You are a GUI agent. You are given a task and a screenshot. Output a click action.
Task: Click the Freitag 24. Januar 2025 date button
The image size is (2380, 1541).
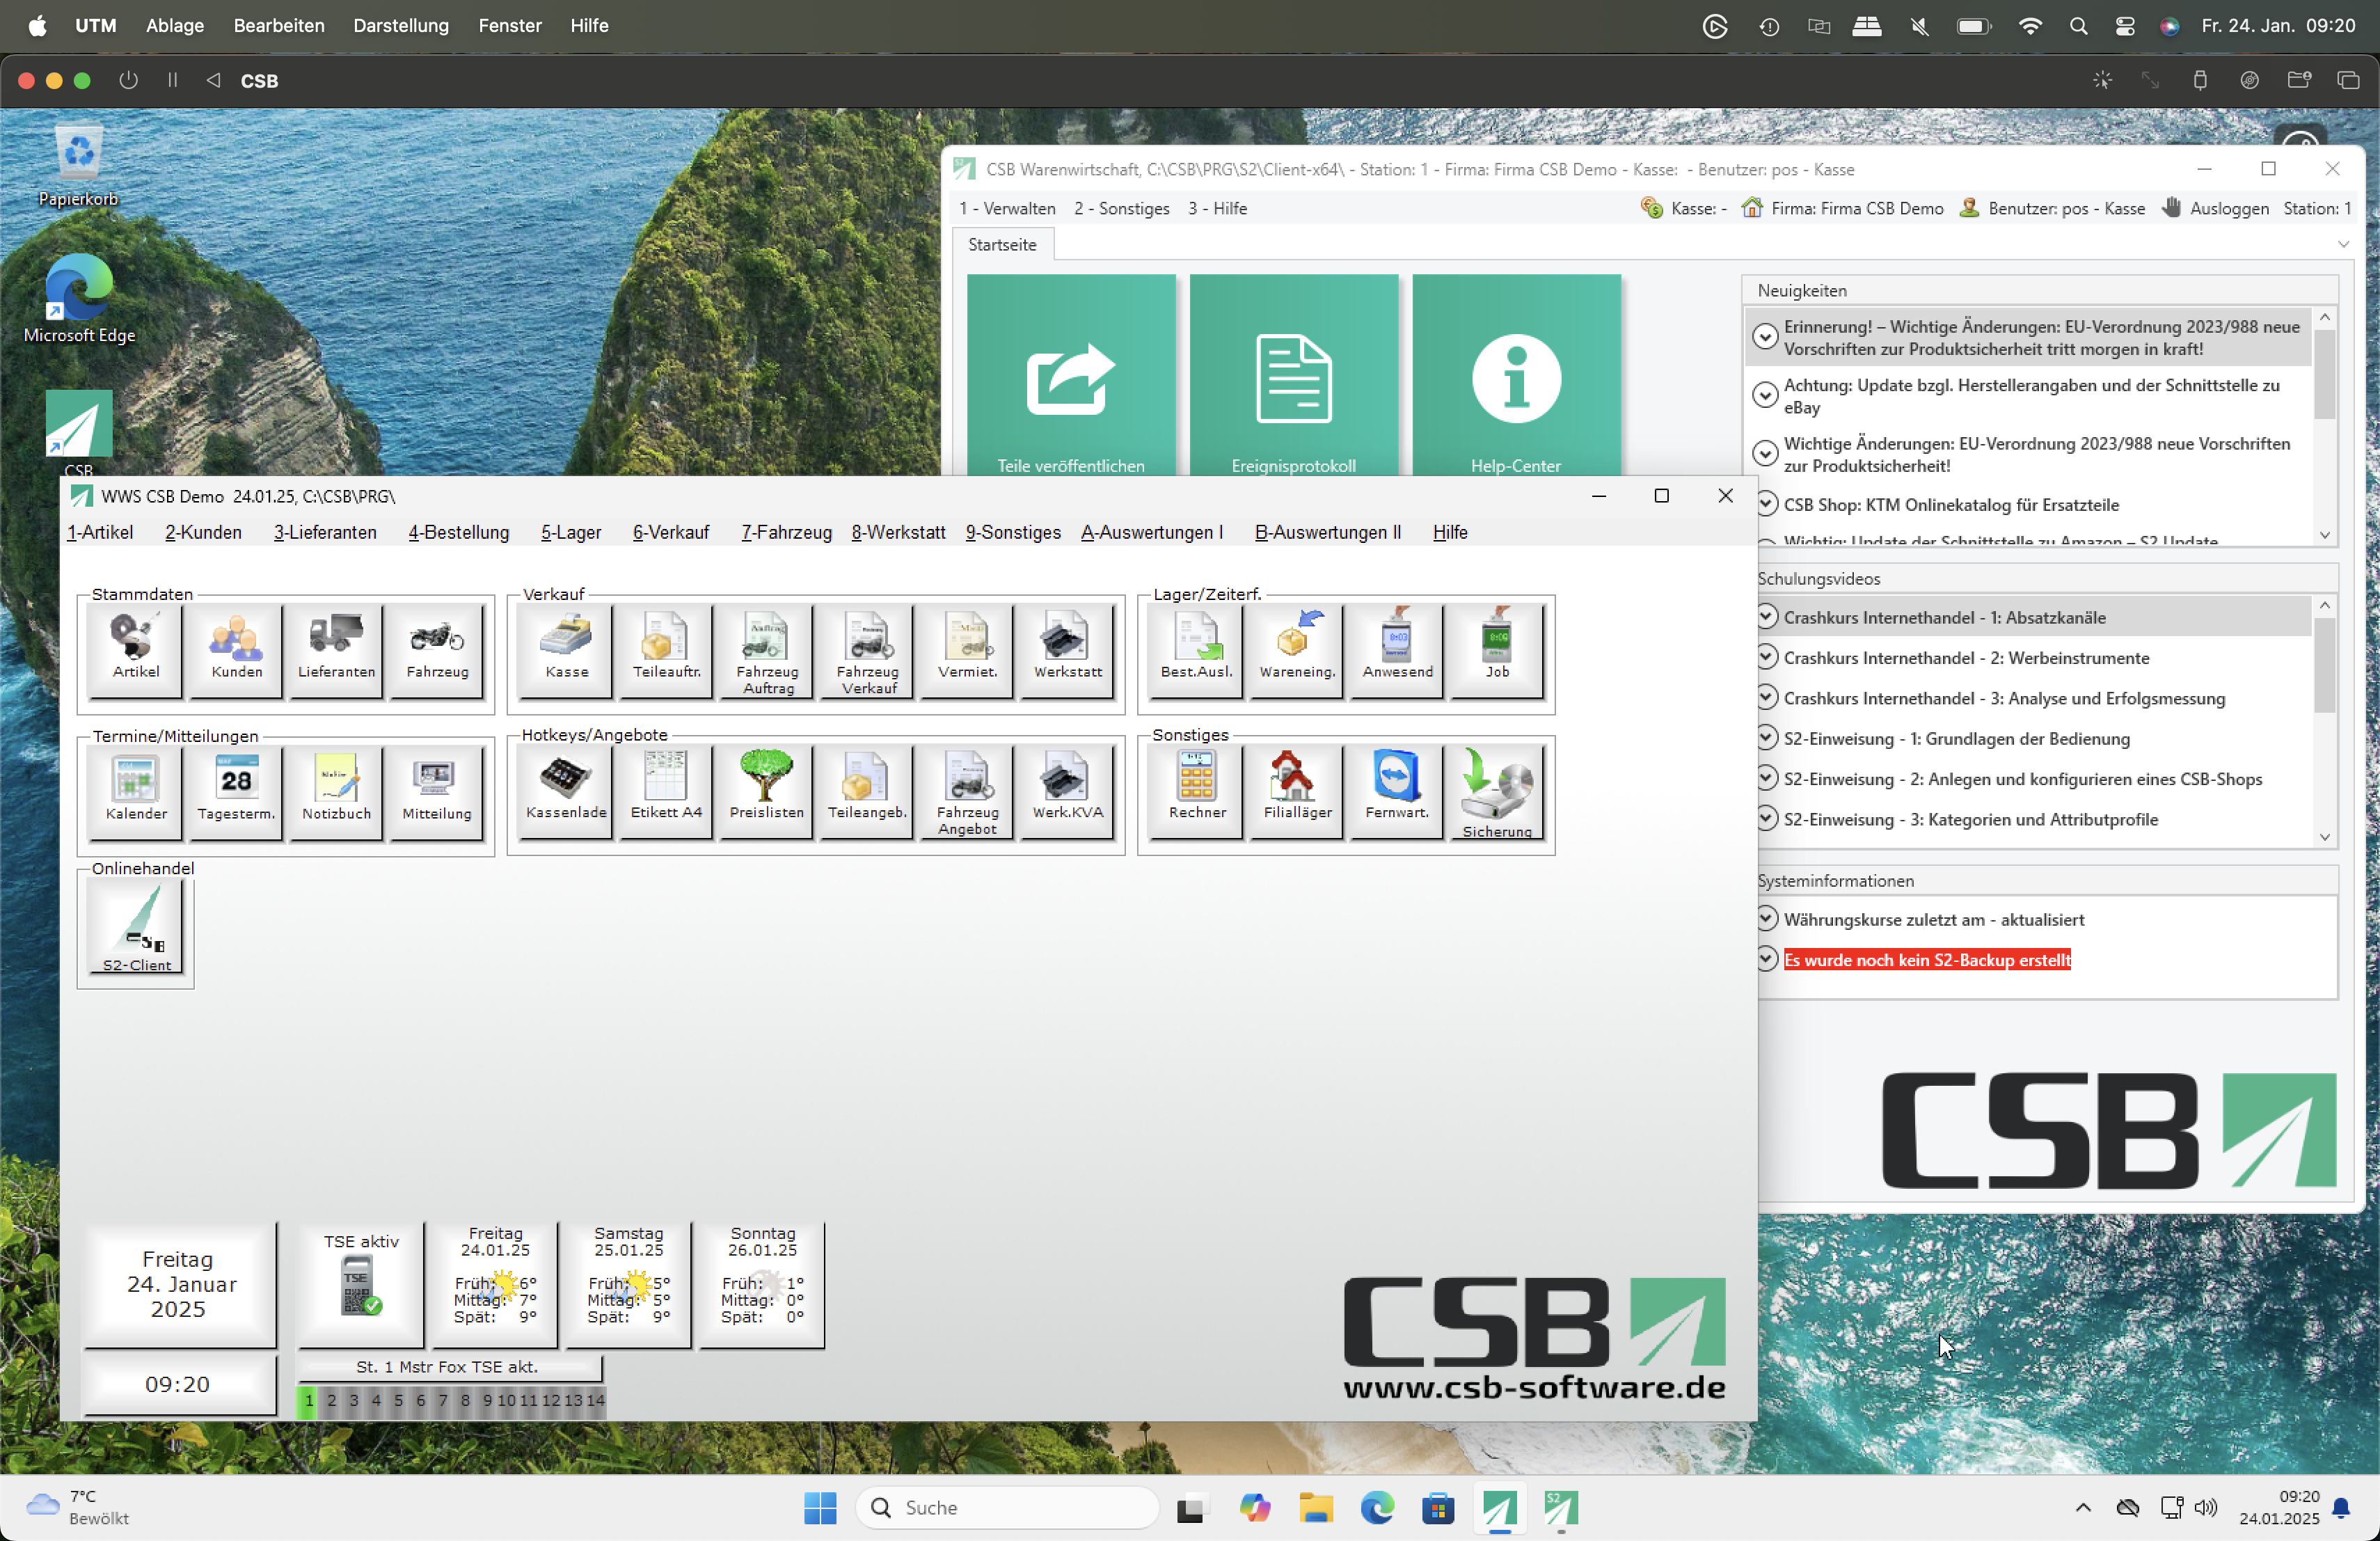[179, 1284]
